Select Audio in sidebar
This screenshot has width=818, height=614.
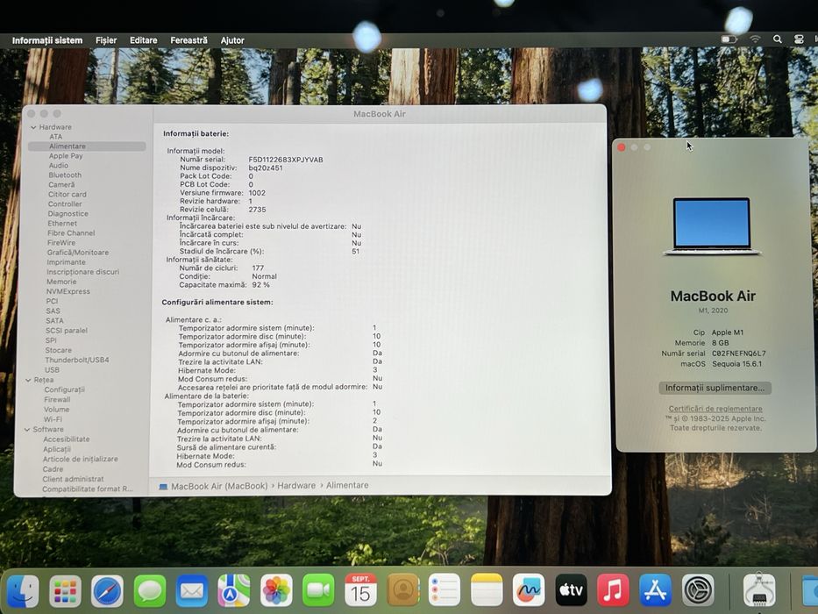point(59,166)
